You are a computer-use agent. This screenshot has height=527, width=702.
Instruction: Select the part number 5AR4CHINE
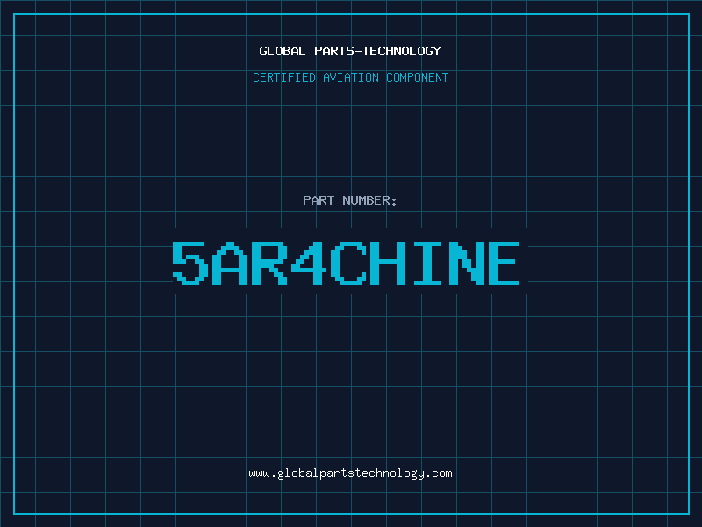coord(346,263)
